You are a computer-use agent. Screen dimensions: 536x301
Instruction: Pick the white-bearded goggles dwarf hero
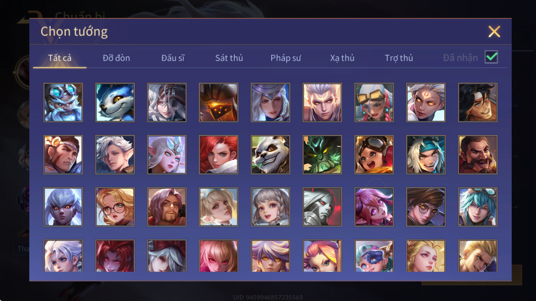pyautogui.click(x=63, y=102)
